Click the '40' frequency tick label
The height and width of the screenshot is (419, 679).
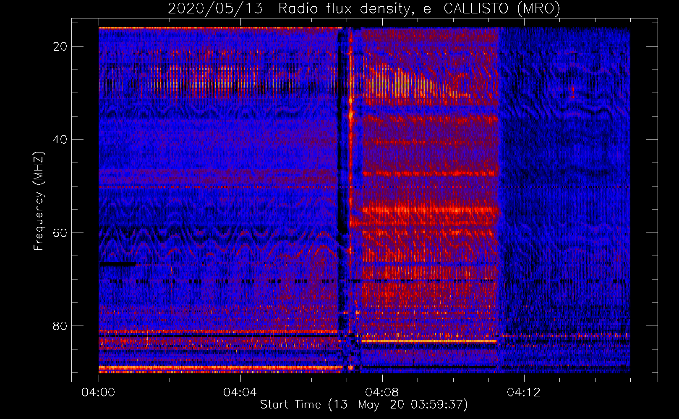coord(60,140)
